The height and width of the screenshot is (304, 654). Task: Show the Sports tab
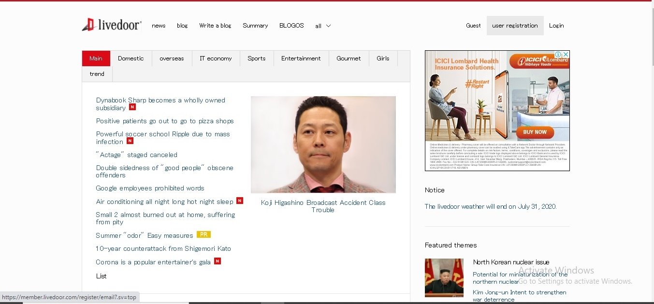pyautogui.click(x=257, y=58)
